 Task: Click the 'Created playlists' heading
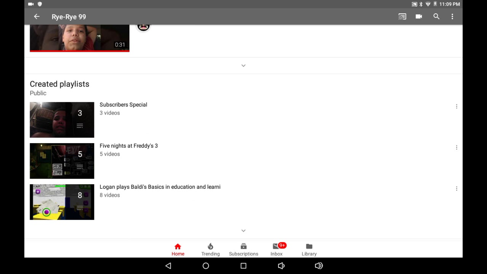point(59,84)
